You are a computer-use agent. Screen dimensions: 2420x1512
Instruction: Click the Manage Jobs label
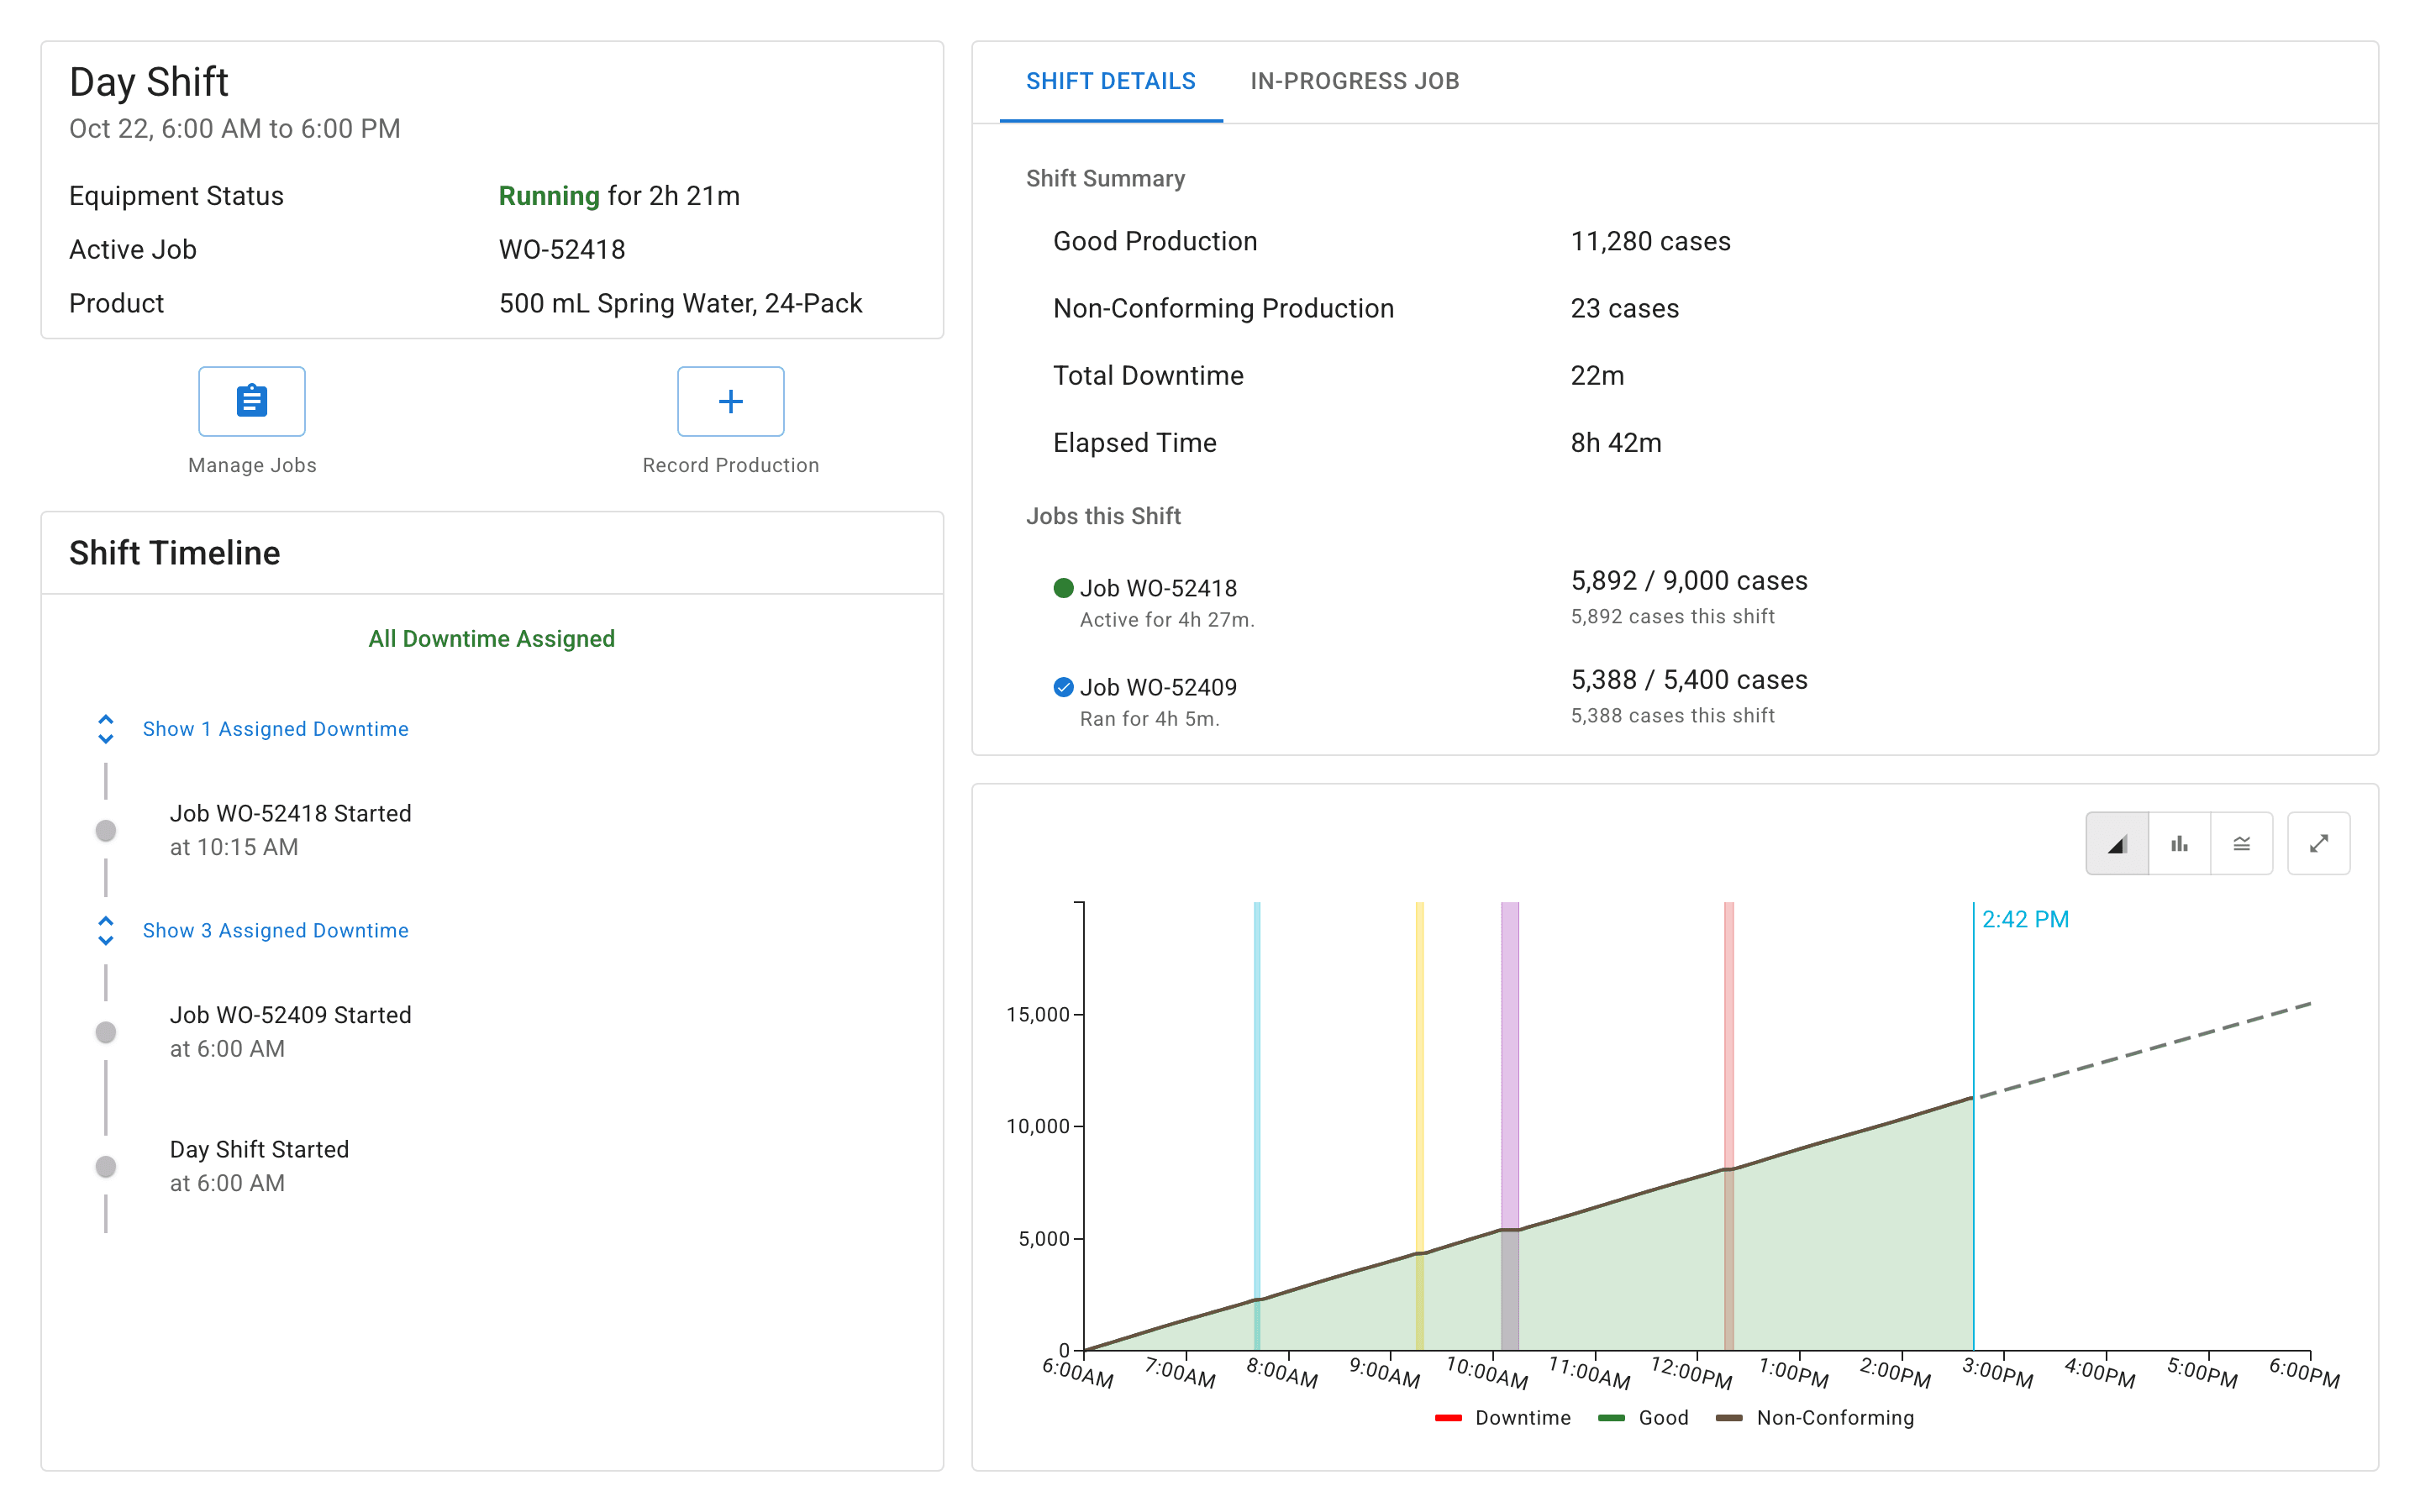pyautogui.click(x=252, y=465)
